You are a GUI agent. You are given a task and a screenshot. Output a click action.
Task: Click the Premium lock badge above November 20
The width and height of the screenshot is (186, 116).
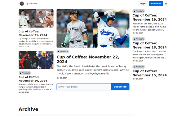click(x=25, y=73)
